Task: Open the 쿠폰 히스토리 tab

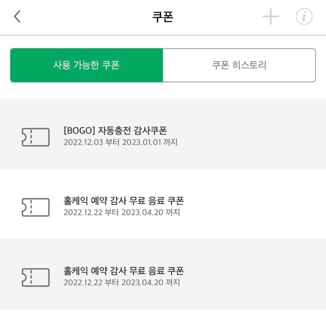Action: coord(239,65)
